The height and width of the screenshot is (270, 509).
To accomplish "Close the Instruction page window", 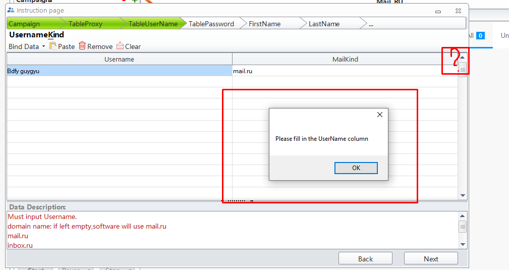I will pos(458,10).
